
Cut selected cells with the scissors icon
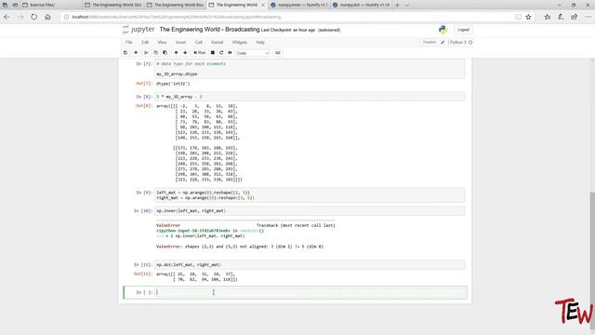click(x=146, y=53)
